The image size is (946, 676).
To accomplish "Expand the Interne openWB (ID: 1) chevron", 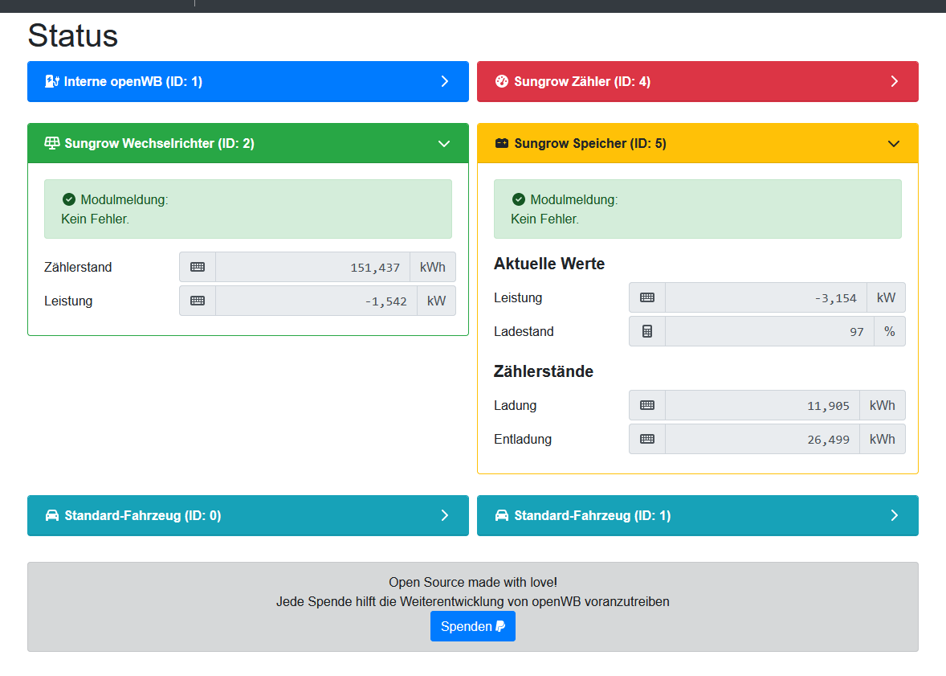I will tap(445, 81).
